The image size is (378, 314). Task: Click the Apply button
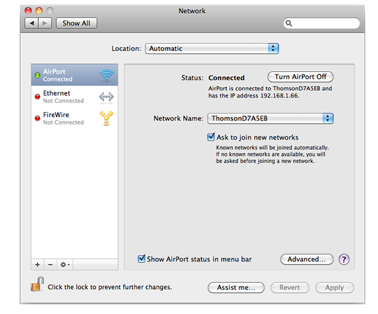click(x=334, y=288)
